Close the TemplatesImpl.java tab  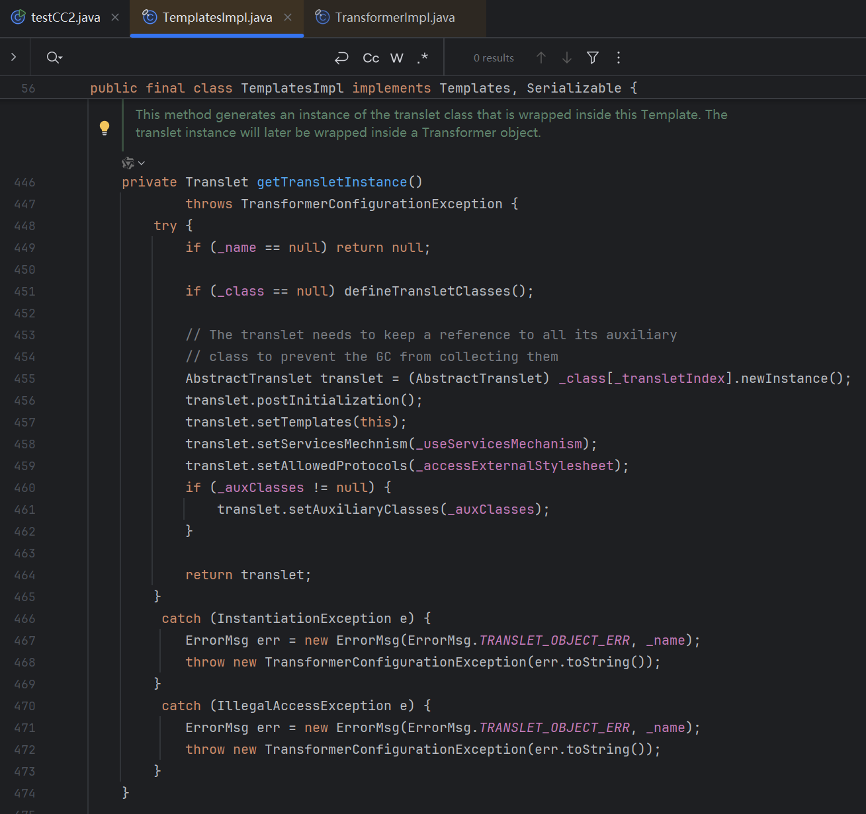pos(288,18)
